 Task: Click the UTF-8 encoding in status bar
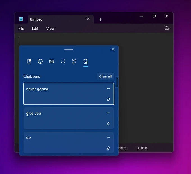[142, 148]
